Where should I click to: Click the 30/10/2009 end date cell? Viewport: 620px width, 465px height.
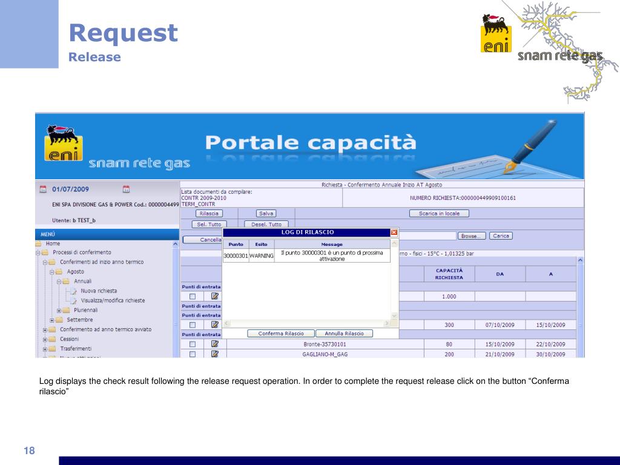(550, 354)
